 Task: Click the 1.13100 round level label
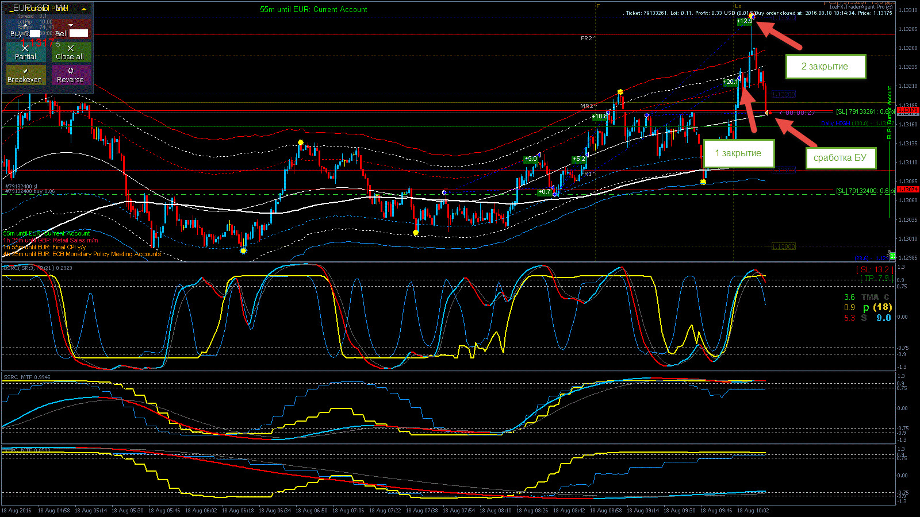coord(783,170)
